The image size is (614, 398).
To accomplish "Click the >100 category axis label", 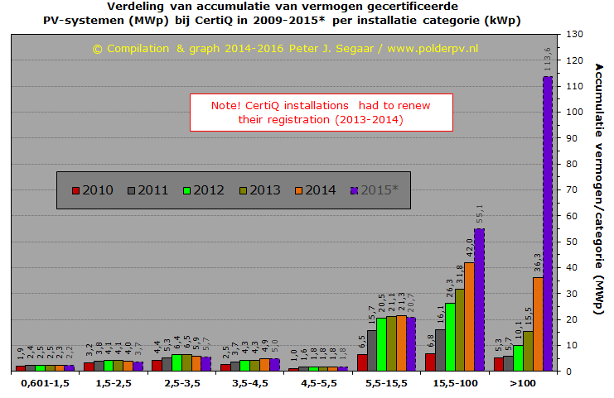I will (x=522, y=383).
